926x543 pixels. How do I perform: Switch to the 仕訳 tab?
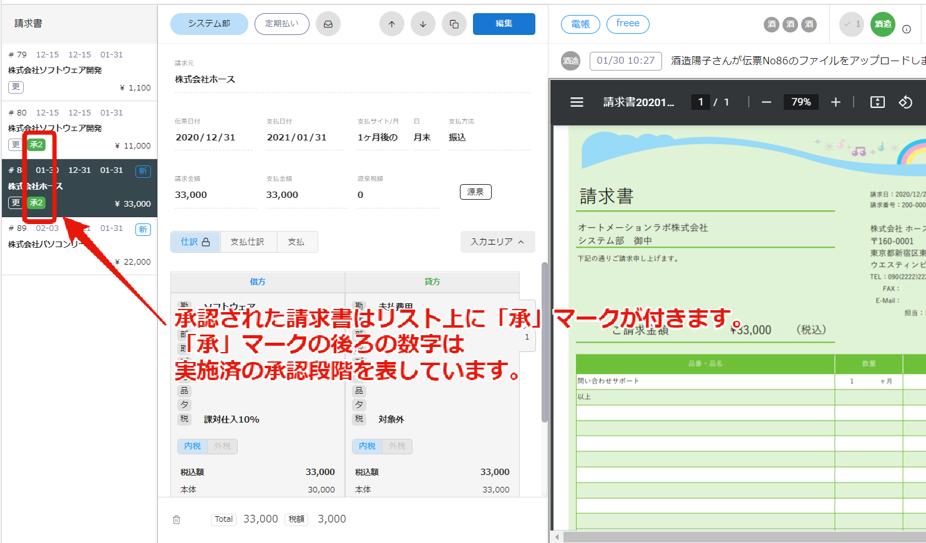pyautogui.click(x=195, y=242)
